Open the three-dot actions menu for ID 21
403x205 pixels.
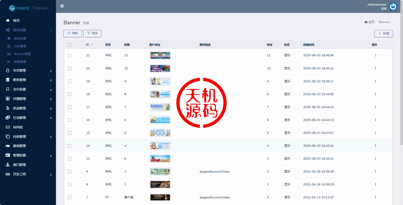[x=375, y=55]
